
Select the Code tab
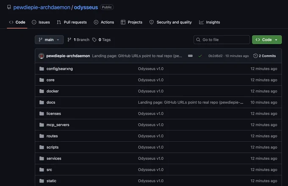[17, 22]
